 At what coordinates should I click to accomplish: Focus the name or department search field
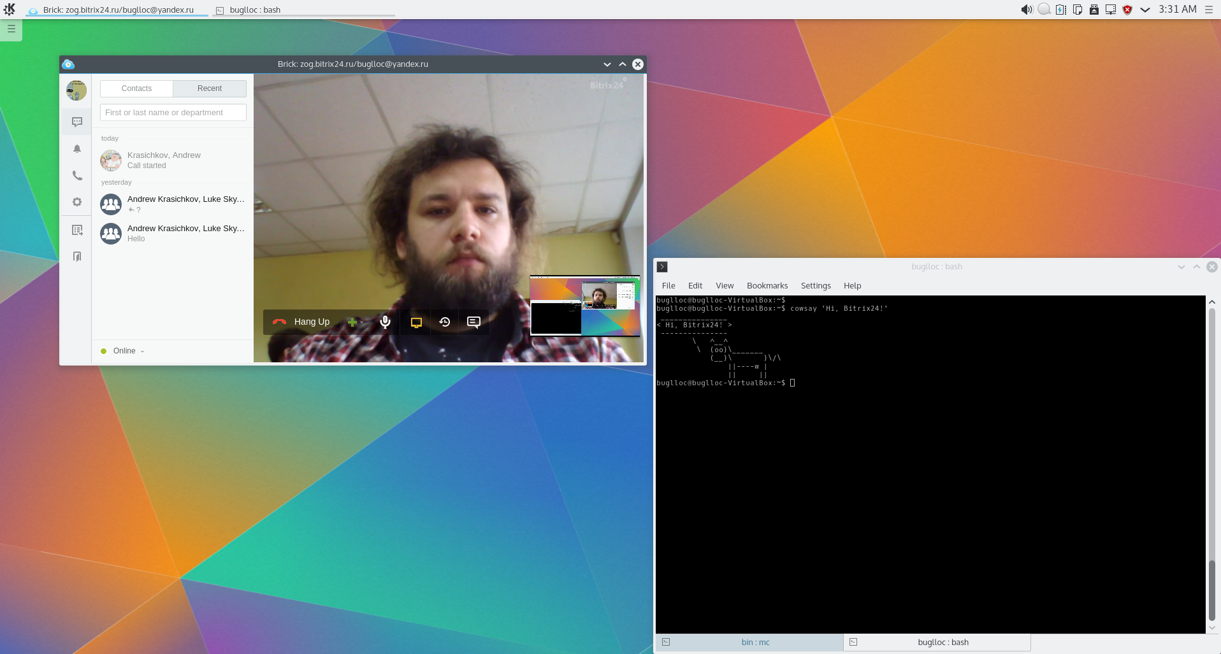(x=173, y=113)
